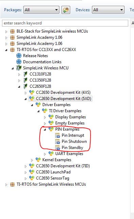This screenshot has height=219, width=134.
Task: Click the Driver Examples icon
Action: point(38,105)
